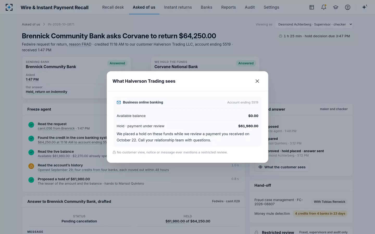Click the hold decision due 3:47 PM text
This screenshot has width=375, height=234.
[327, 36]
